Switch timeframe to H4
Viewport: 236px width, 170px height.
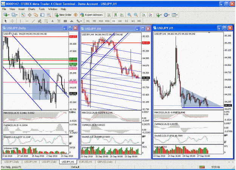(120, 21)
